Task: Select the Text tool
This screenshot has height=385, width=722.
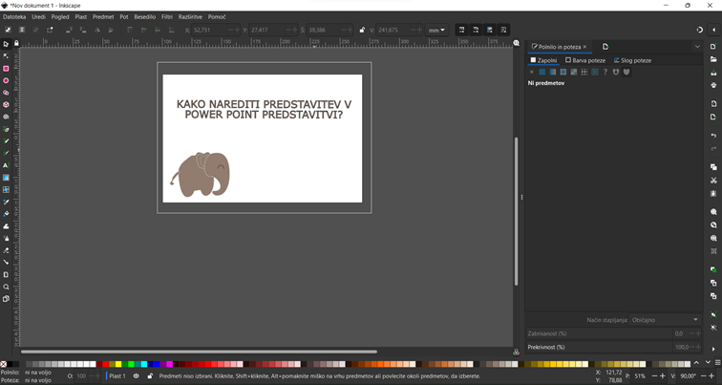Action: tap(6, 165)
